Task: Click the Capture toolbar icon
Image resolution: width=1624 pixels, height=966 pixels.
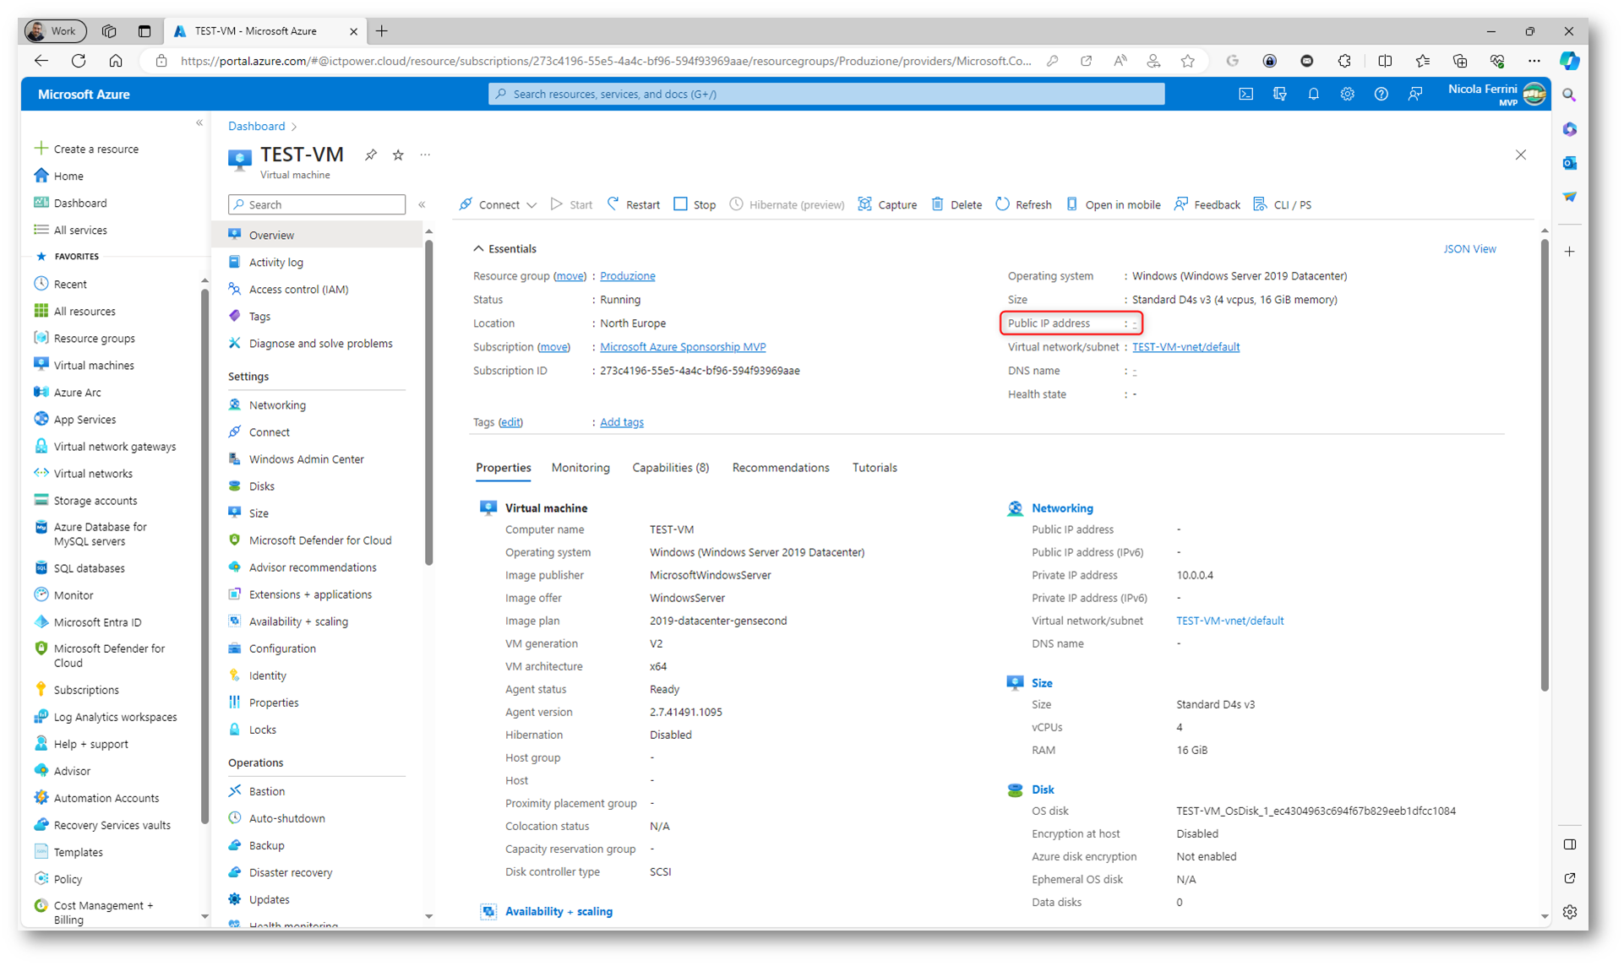Action: [864, 204]
